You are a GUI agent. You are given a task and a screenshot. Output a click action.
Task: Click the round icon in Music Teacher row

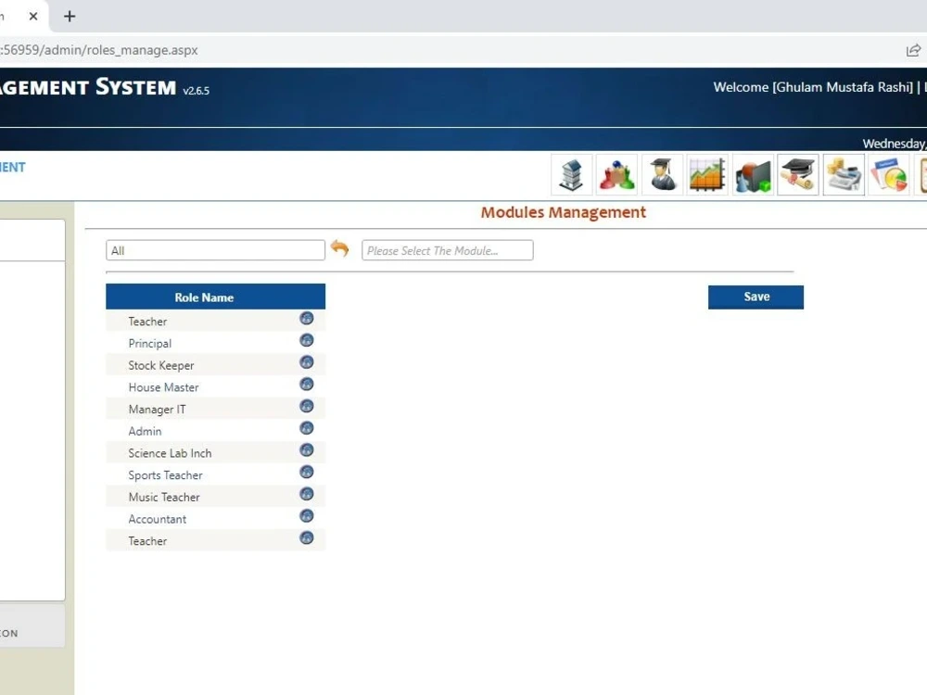pos(306,494)
